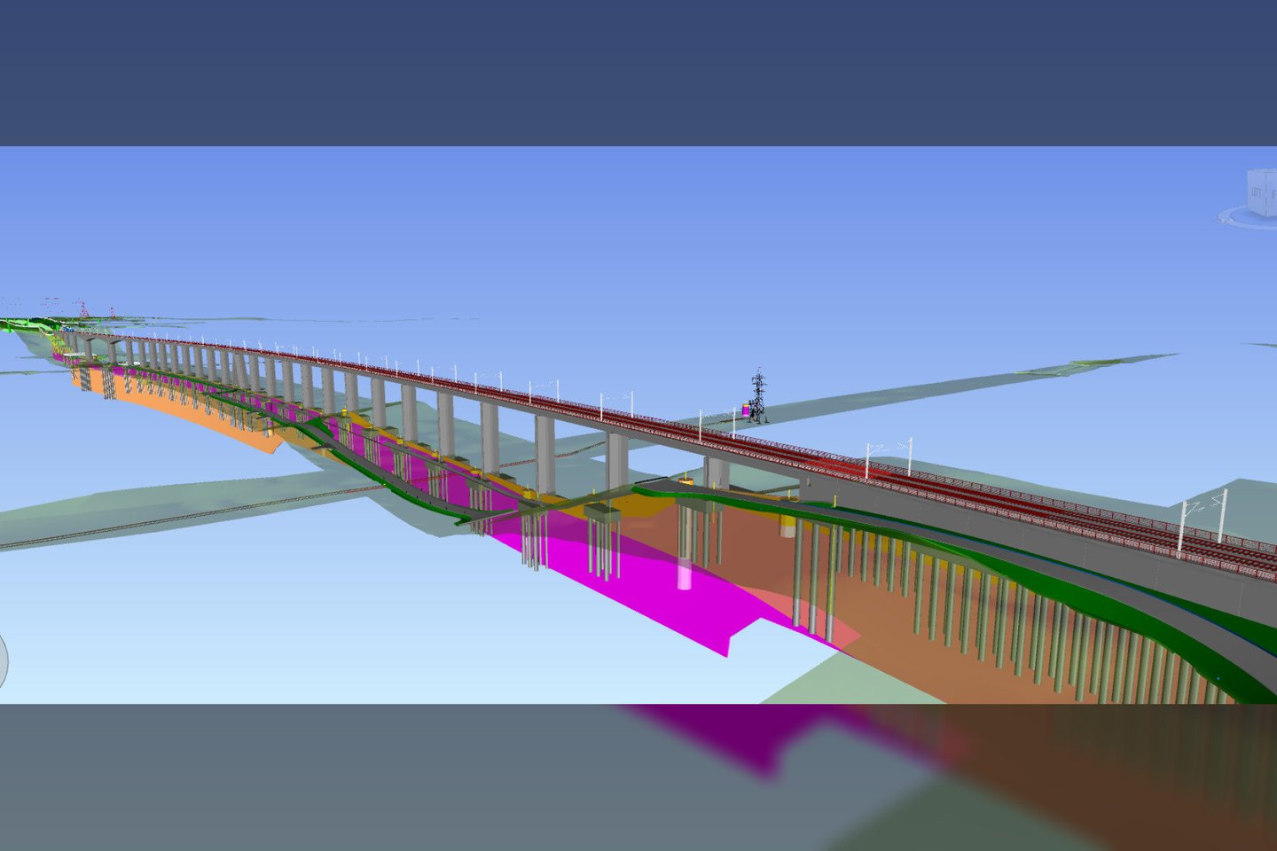Pick the white cylinder inside the magenta layer

685,574
